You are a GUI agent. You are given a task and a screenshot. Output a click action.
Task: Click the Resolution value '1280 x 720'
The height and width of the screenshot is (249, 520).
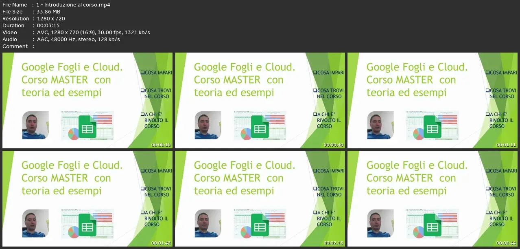click(51, 19)
